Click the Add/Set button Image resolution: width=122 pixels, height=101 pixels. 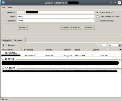click(22, 28)
